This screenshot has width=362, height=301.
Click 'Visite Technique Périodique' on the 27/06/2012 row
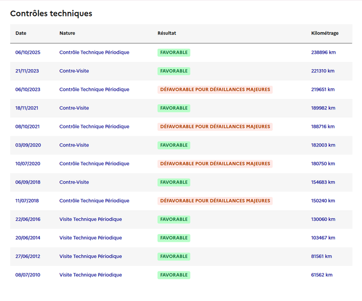[90, 256]
